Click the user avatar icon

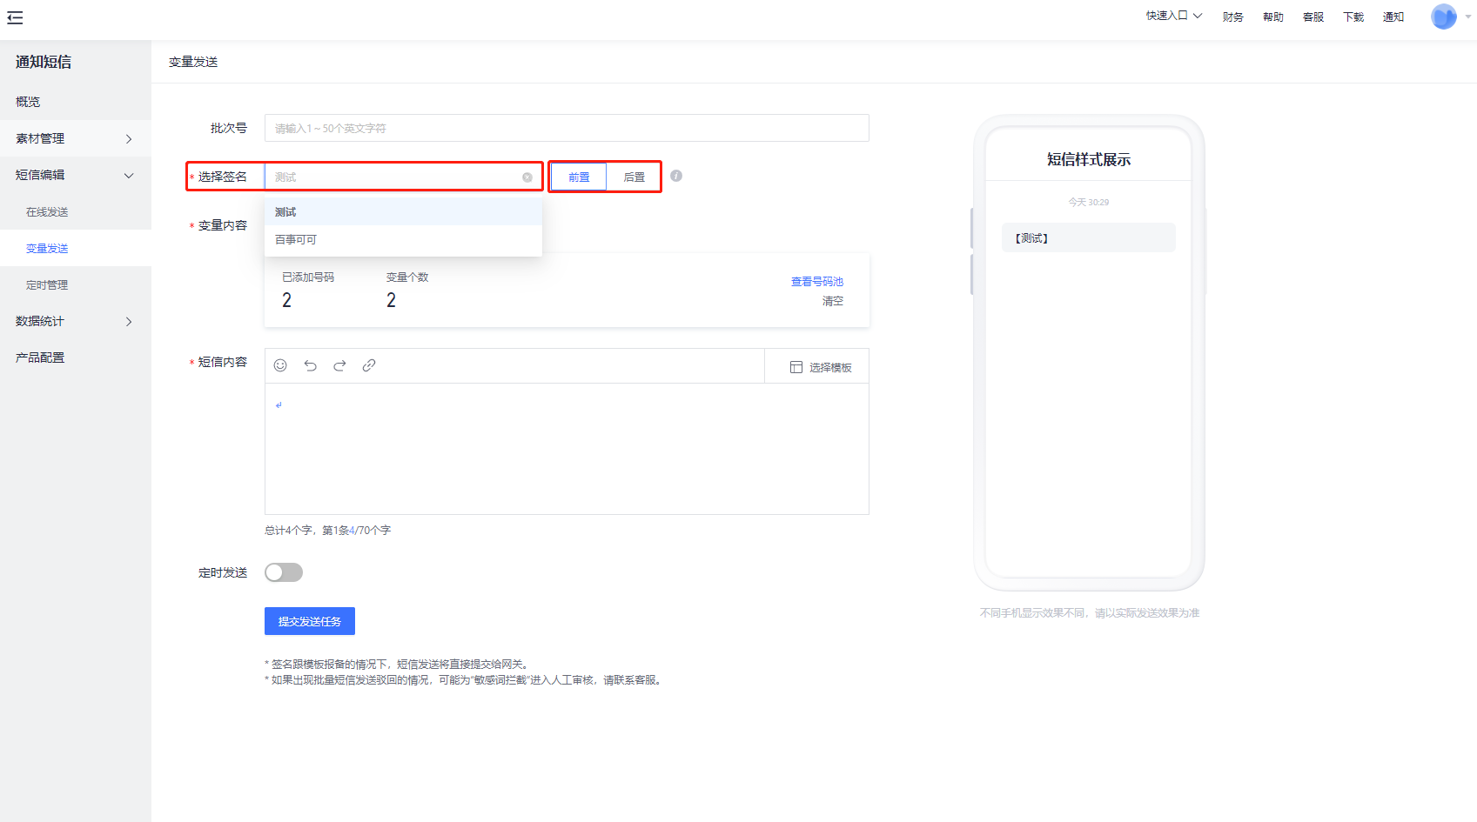tap(1443, 17)
